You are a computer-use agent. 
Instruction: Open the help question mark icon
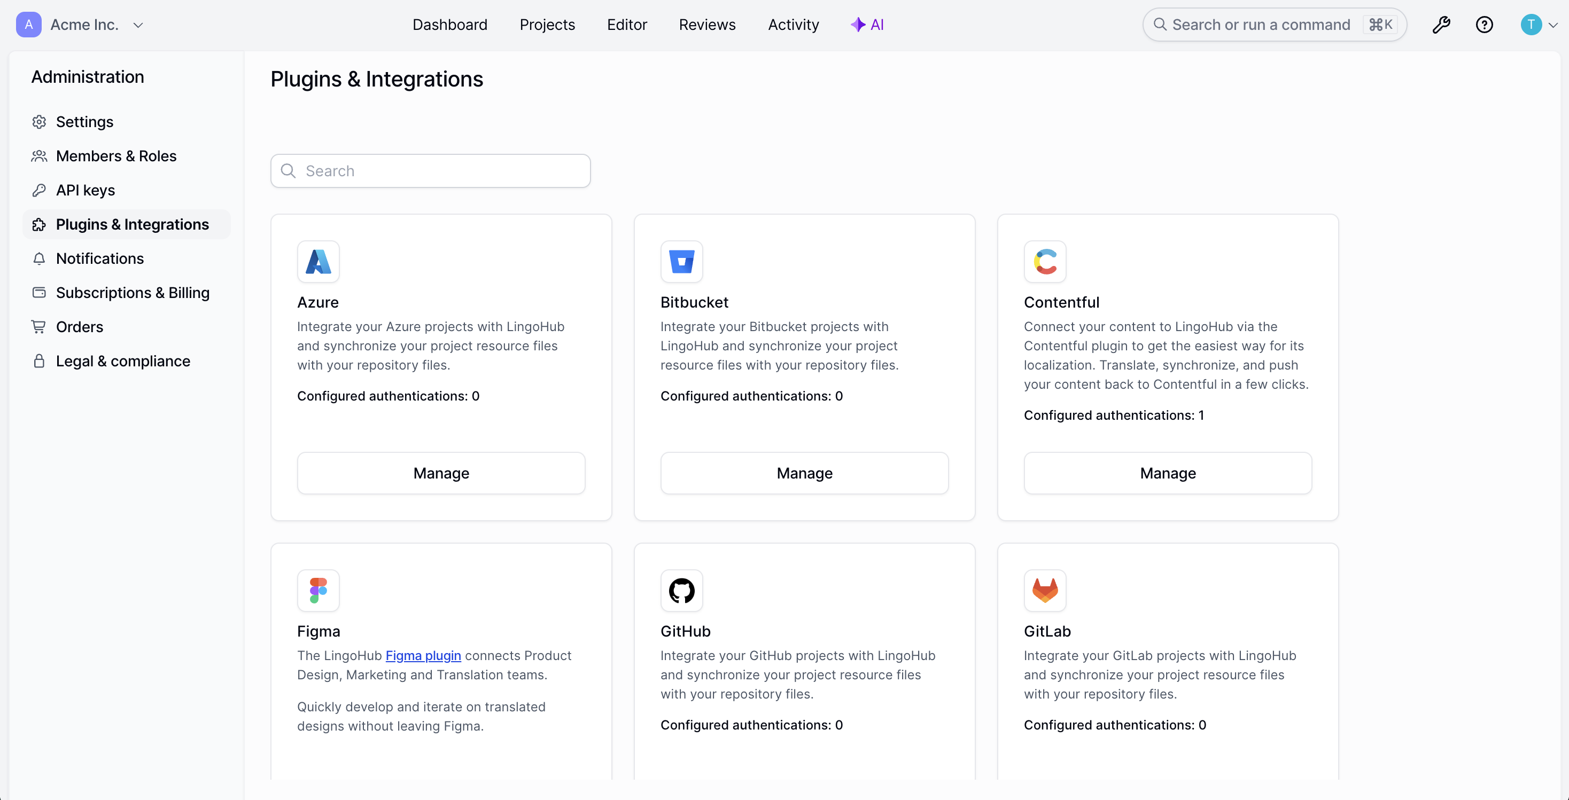click(1485, 25)
